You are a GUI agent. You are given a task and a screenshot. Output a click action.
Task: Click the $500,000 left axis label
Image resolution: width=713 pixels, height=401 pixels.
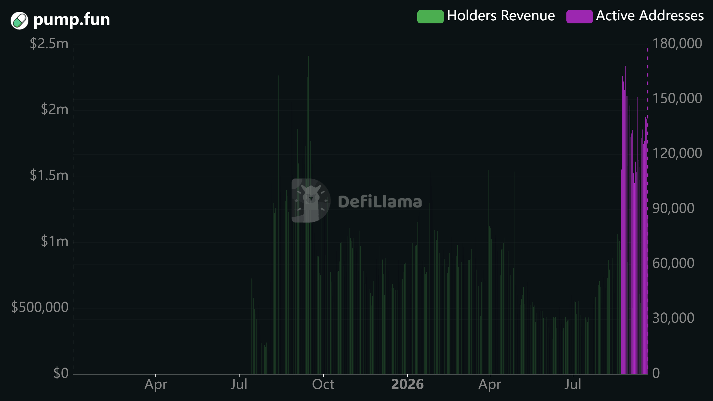tap(40, 307)
